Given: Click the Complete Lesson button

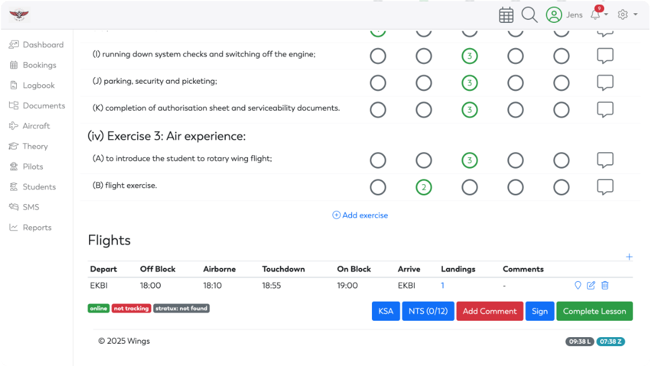Looking at the screenshot, I should [594, 311].
